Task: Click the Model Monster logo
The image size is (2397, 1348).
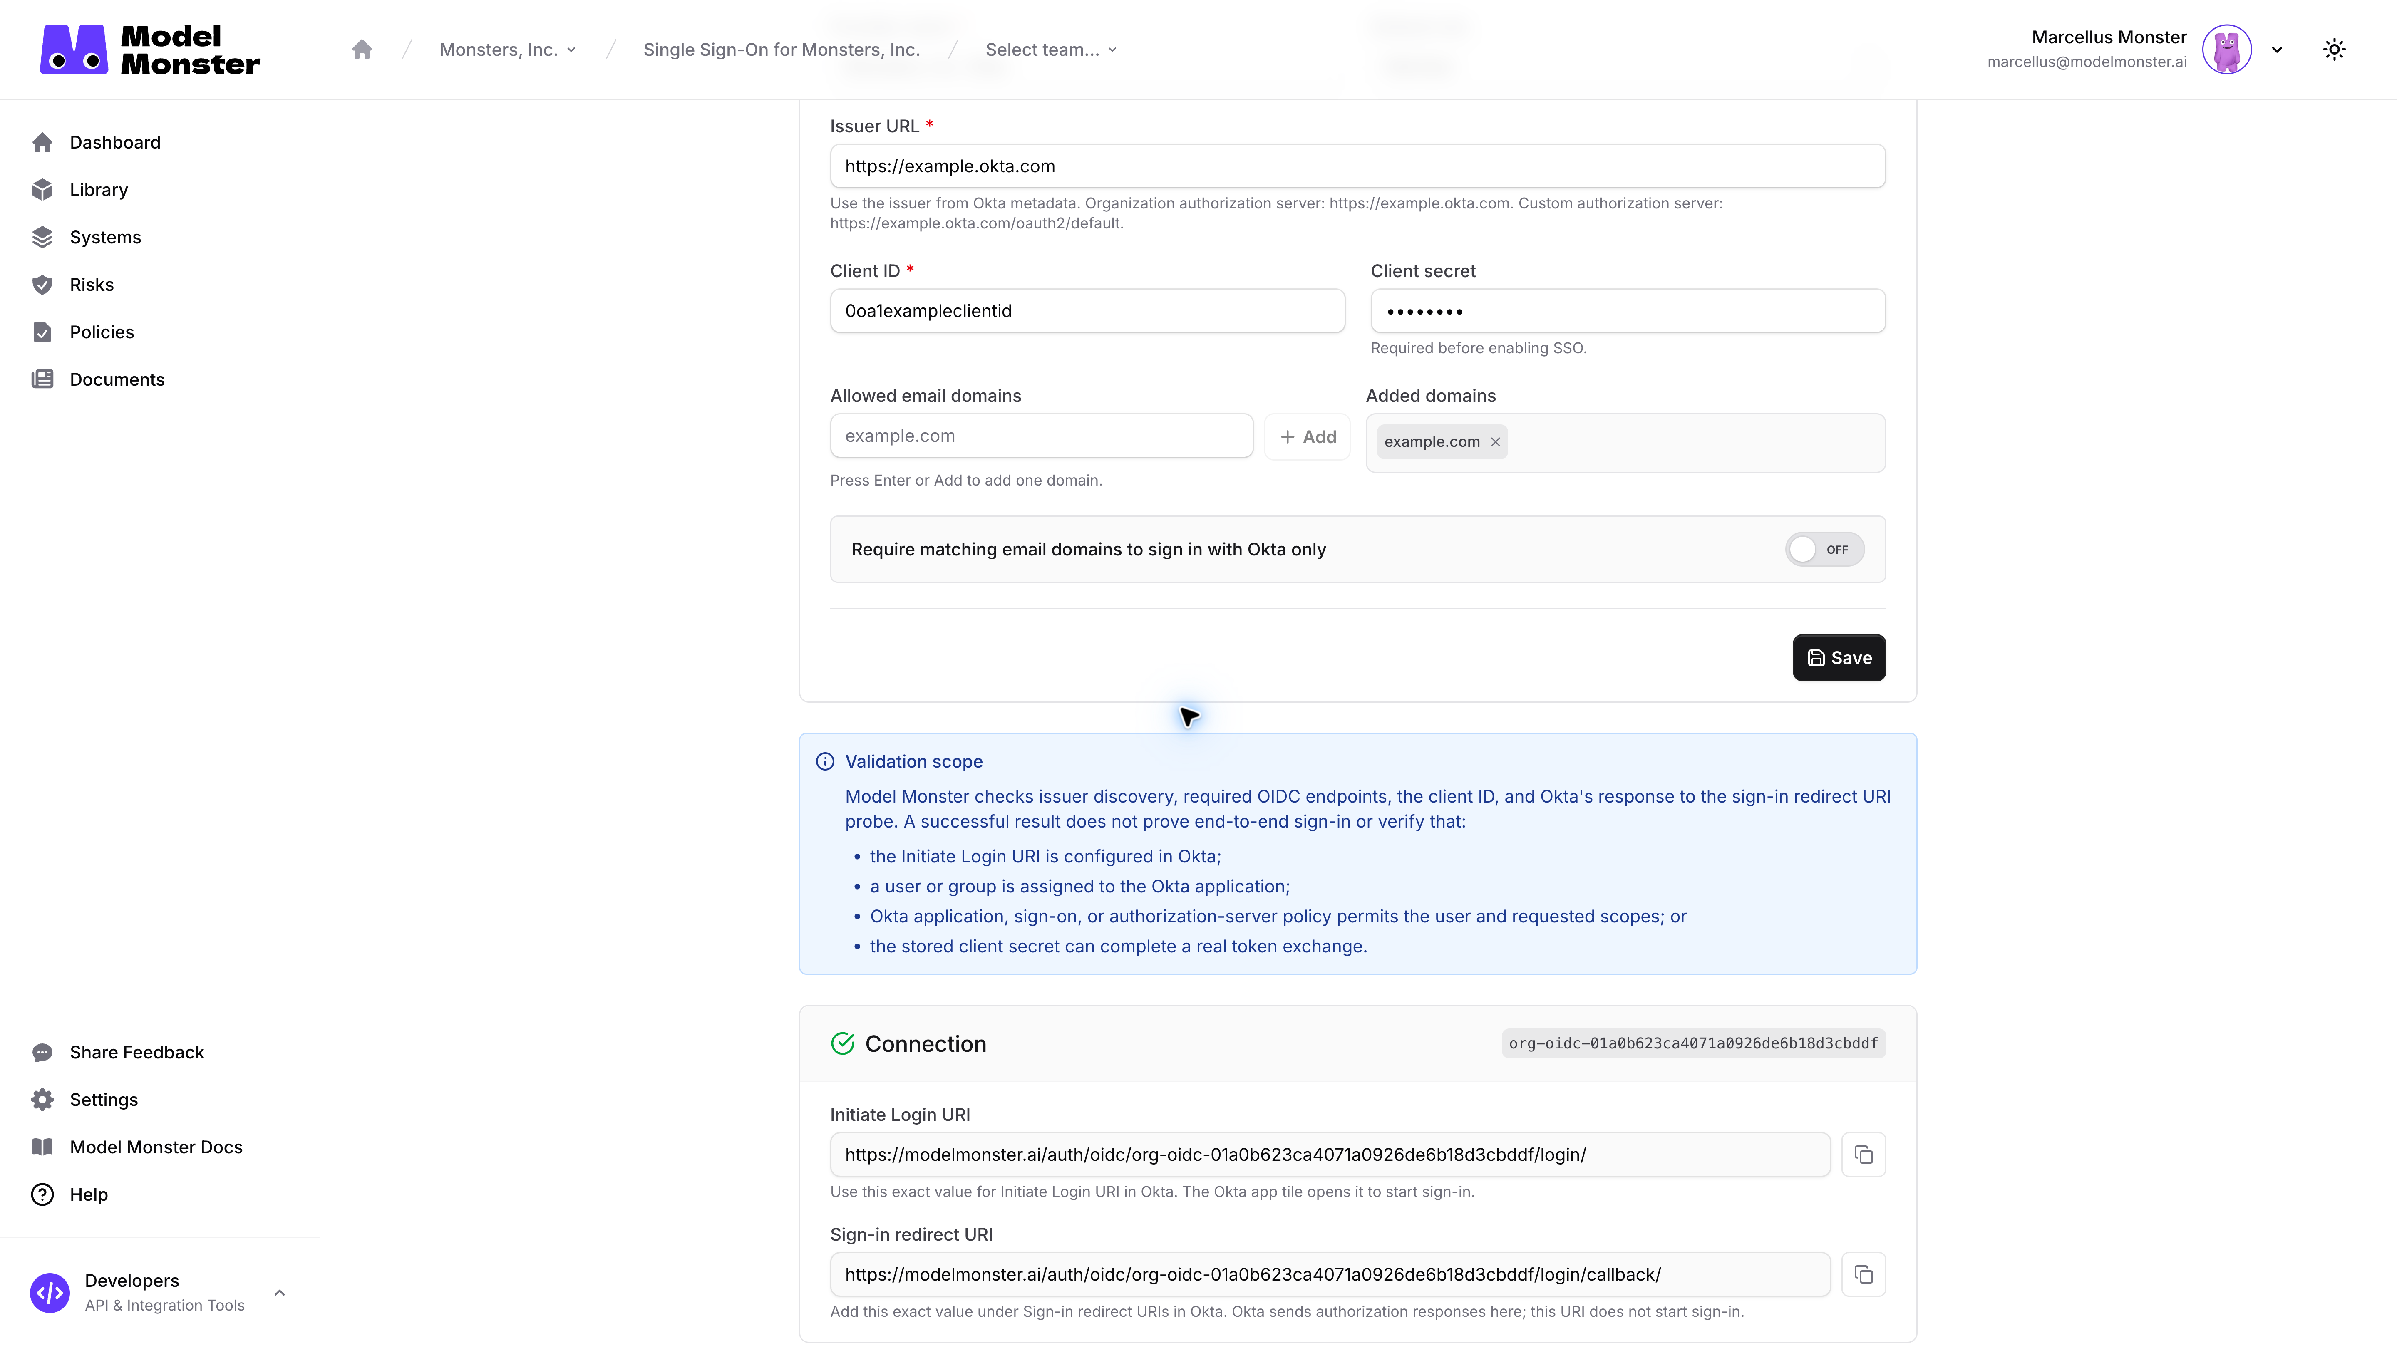Action: click(150, 50)
